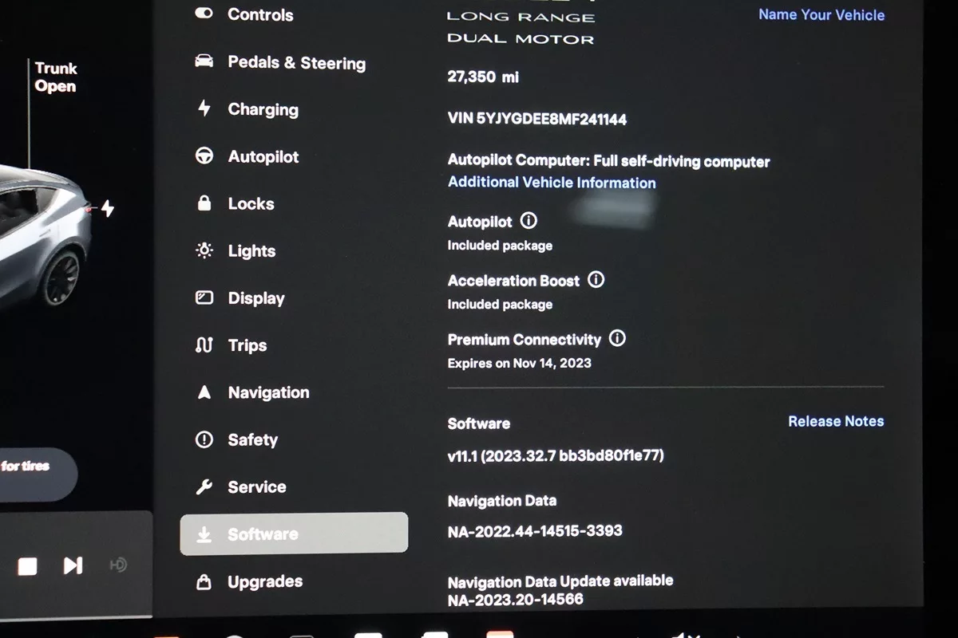The height and width of the screenshot is (638, 958).
Task: Open the Upgrades menu
Action: (x=249, y=581)
